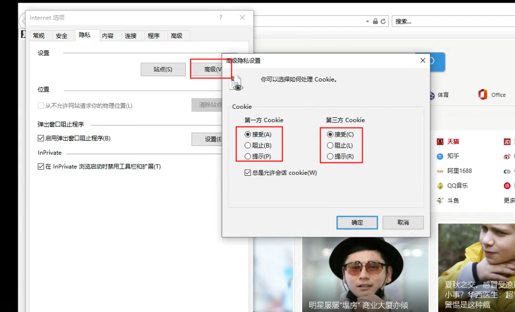Click the 斗鱼 site icon

click(440, 201)
